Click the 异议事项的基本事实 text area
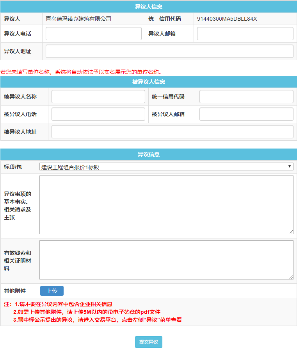297x351 pixels. (166, 204)
